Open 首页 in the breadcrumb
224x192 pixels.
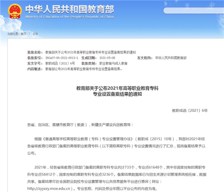[24, 34]
